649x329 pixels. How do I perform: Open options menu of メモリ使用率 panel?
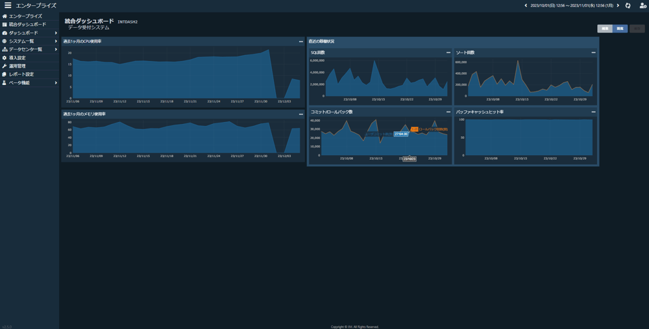pos(301,114)
